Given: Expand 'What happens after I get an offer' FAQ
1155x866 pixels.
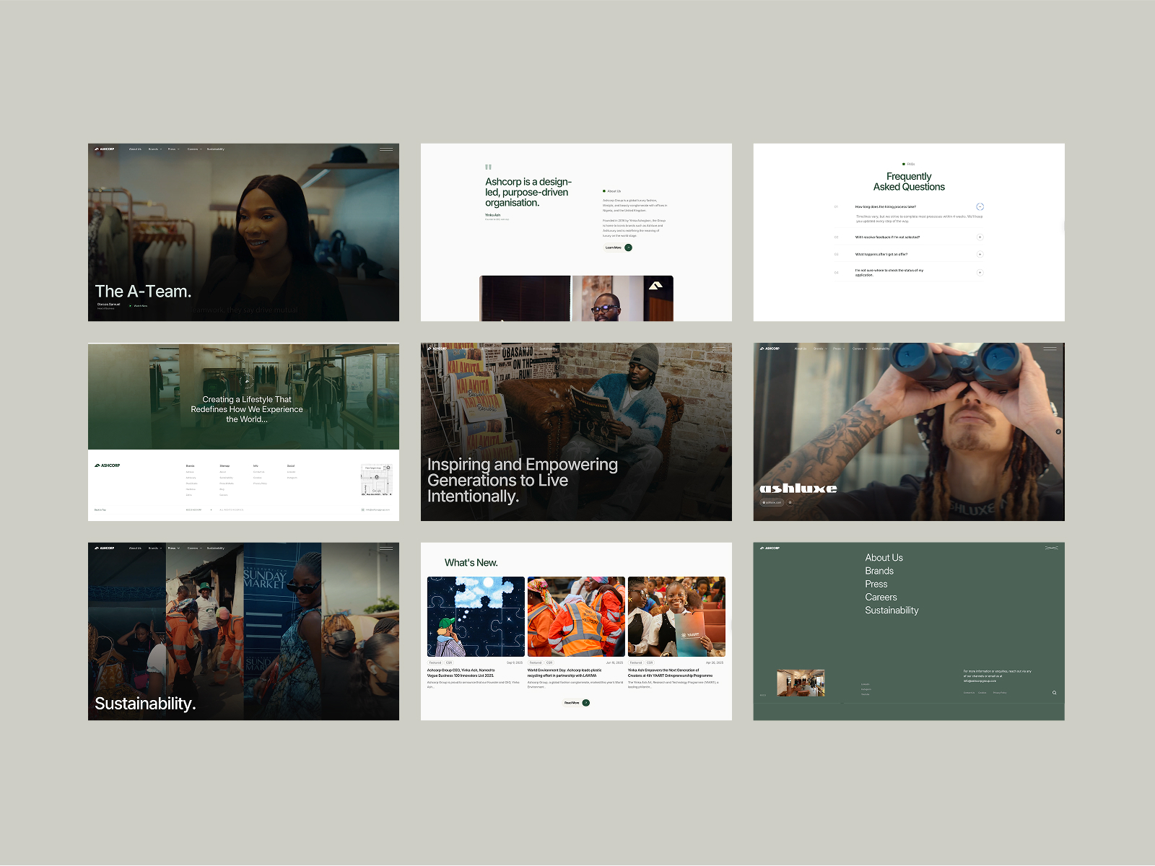Looking at the screenshot, I should click(x=980, y=254).
